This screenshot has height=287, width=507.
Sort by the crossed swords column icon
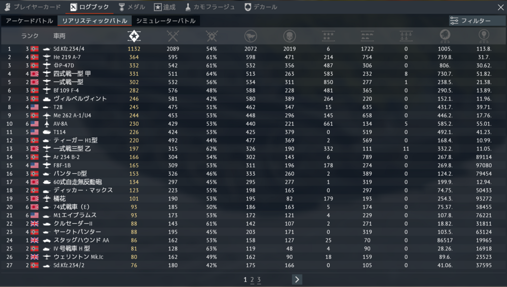coord(173,36)
